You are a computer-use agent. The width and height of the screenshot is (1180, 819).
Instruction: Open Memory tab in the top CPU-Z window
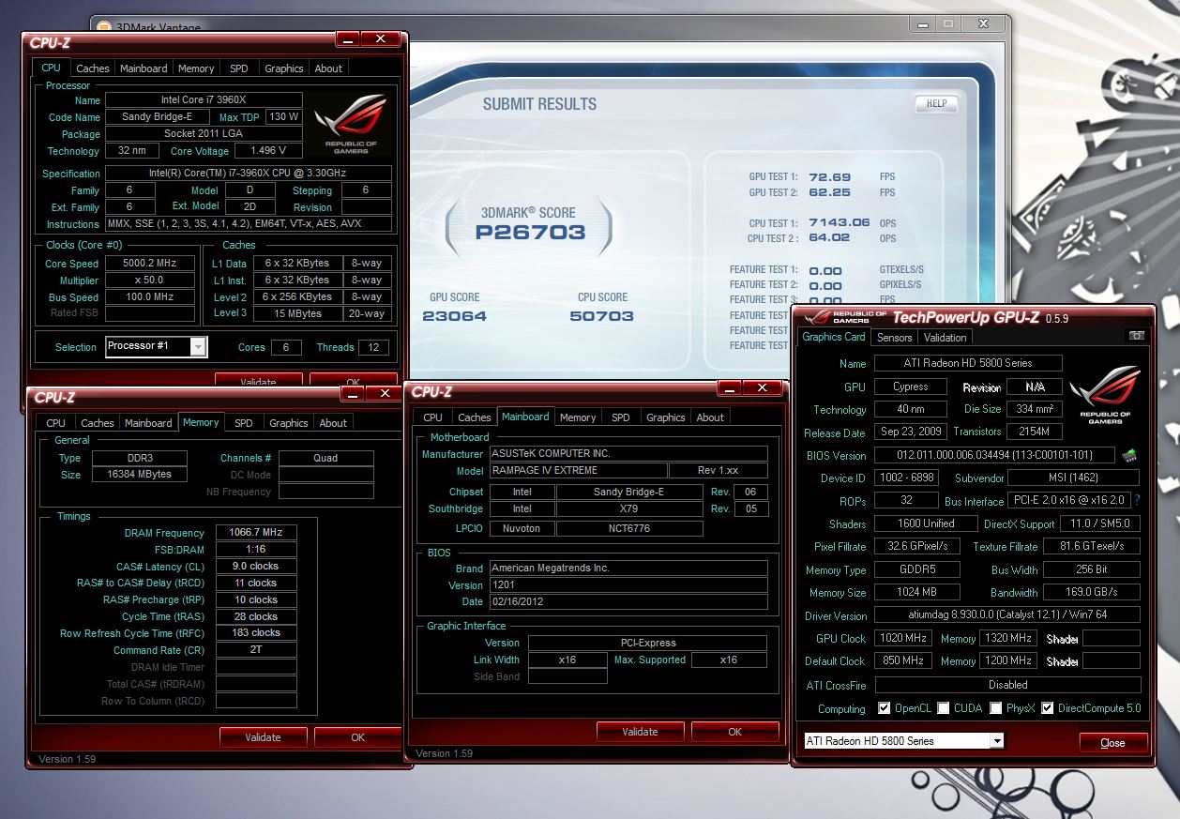point(196,68)
